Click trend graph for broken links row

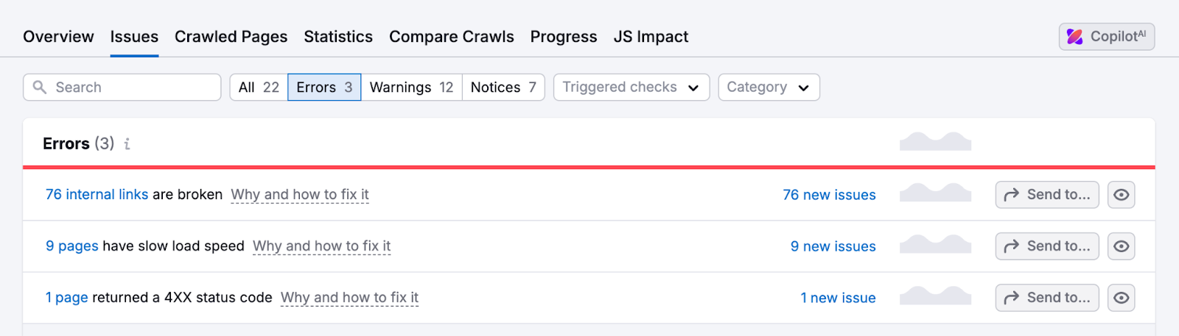point(935,193)
